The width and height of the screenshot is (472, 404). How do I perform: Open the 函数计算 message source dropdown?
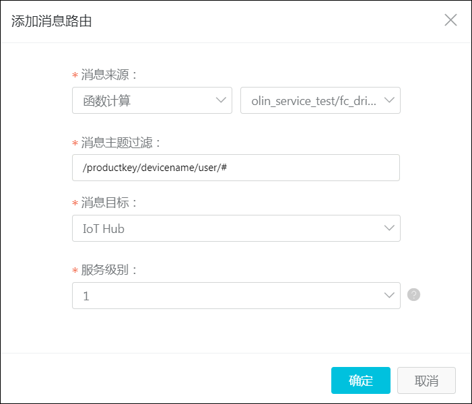[x=152, y=100]
